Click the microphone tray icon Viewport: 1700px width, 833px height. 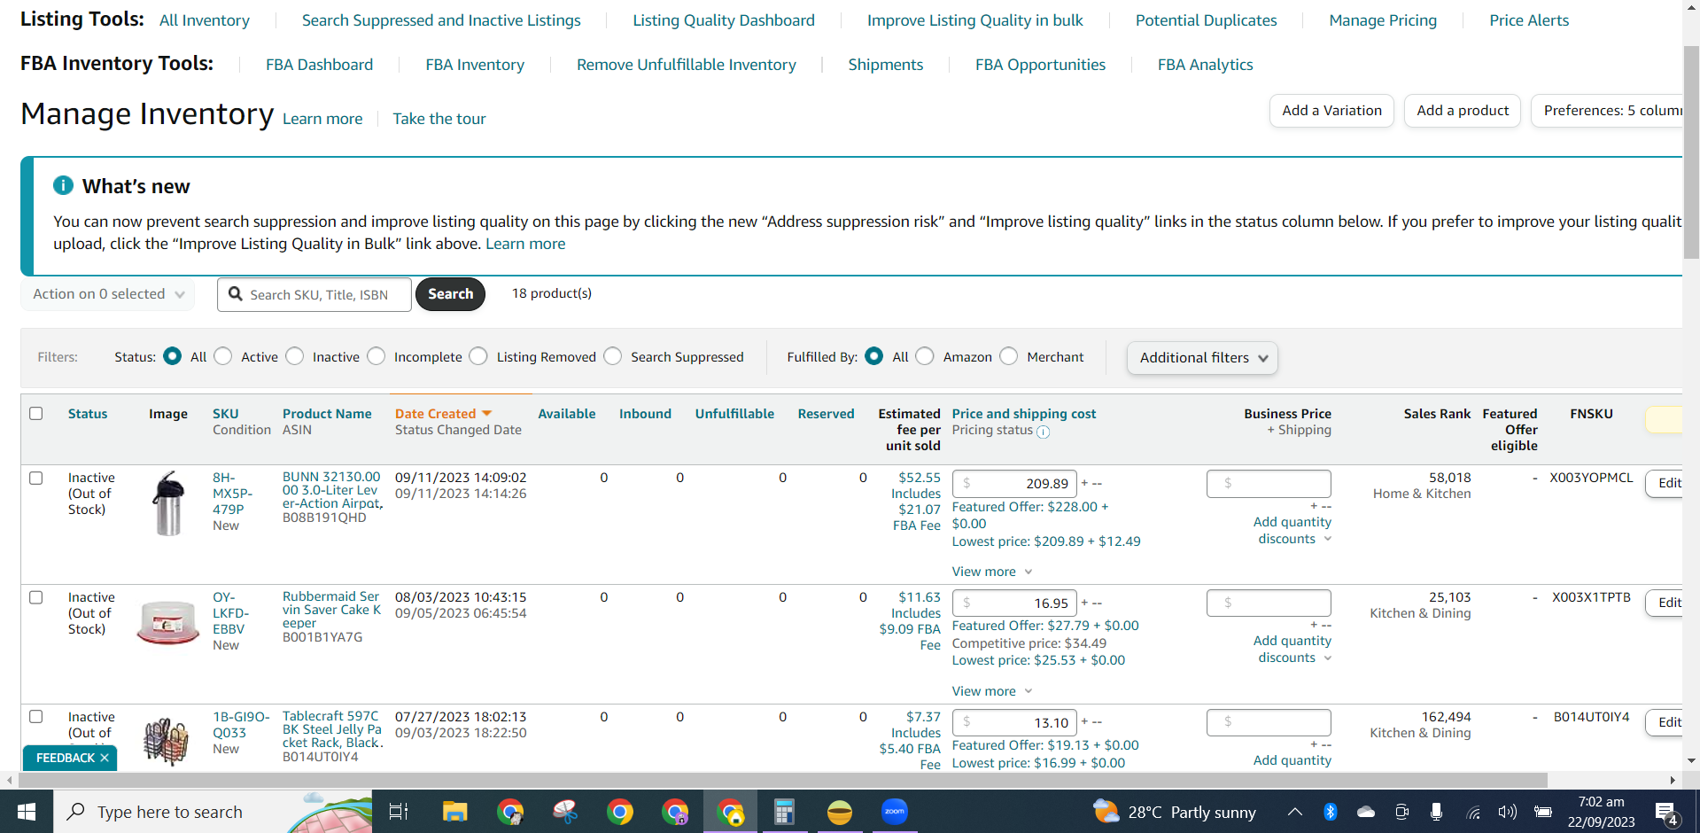point(1436,812)
